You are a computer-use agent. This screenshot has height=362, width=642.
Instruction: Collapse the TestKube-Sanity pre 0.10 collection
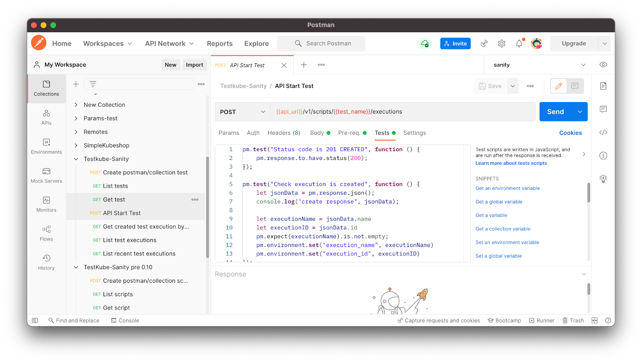[76, 267]
